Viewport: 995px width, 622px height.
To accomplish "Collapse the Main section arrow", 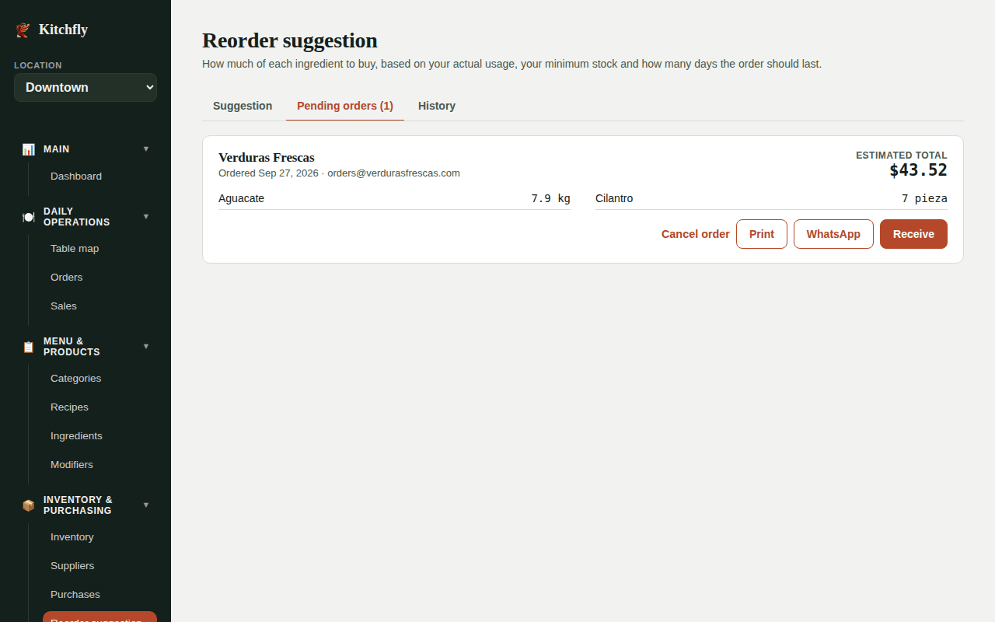I will [x=146, y=149].
